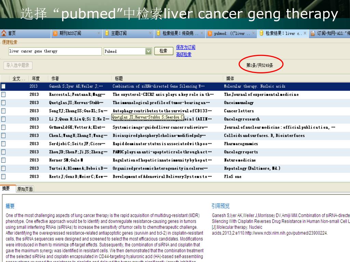The image size is (350, 262).
Task: Close the pubmed: (("liver tab
Action: [253, 33]
